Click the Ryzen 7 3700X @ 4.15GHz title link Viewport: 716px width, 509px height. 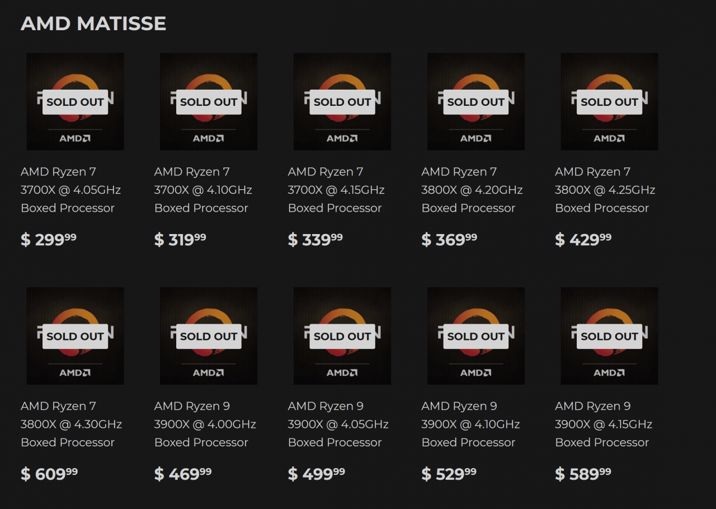pos(336,190)
